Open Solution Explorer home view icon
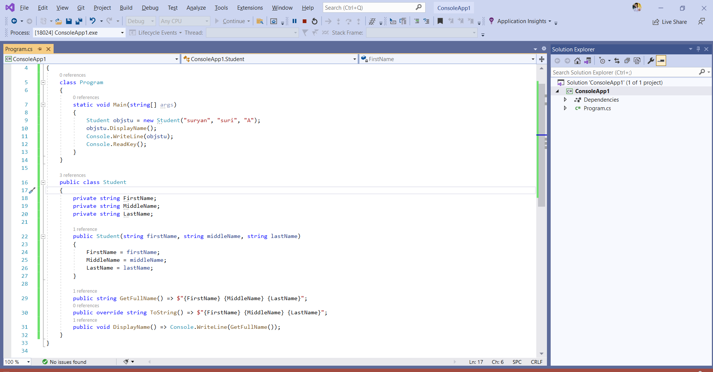Screen dimensions: 713x372 point(577,60)
